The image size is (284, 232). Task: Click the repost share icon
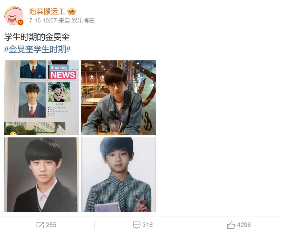40,225
